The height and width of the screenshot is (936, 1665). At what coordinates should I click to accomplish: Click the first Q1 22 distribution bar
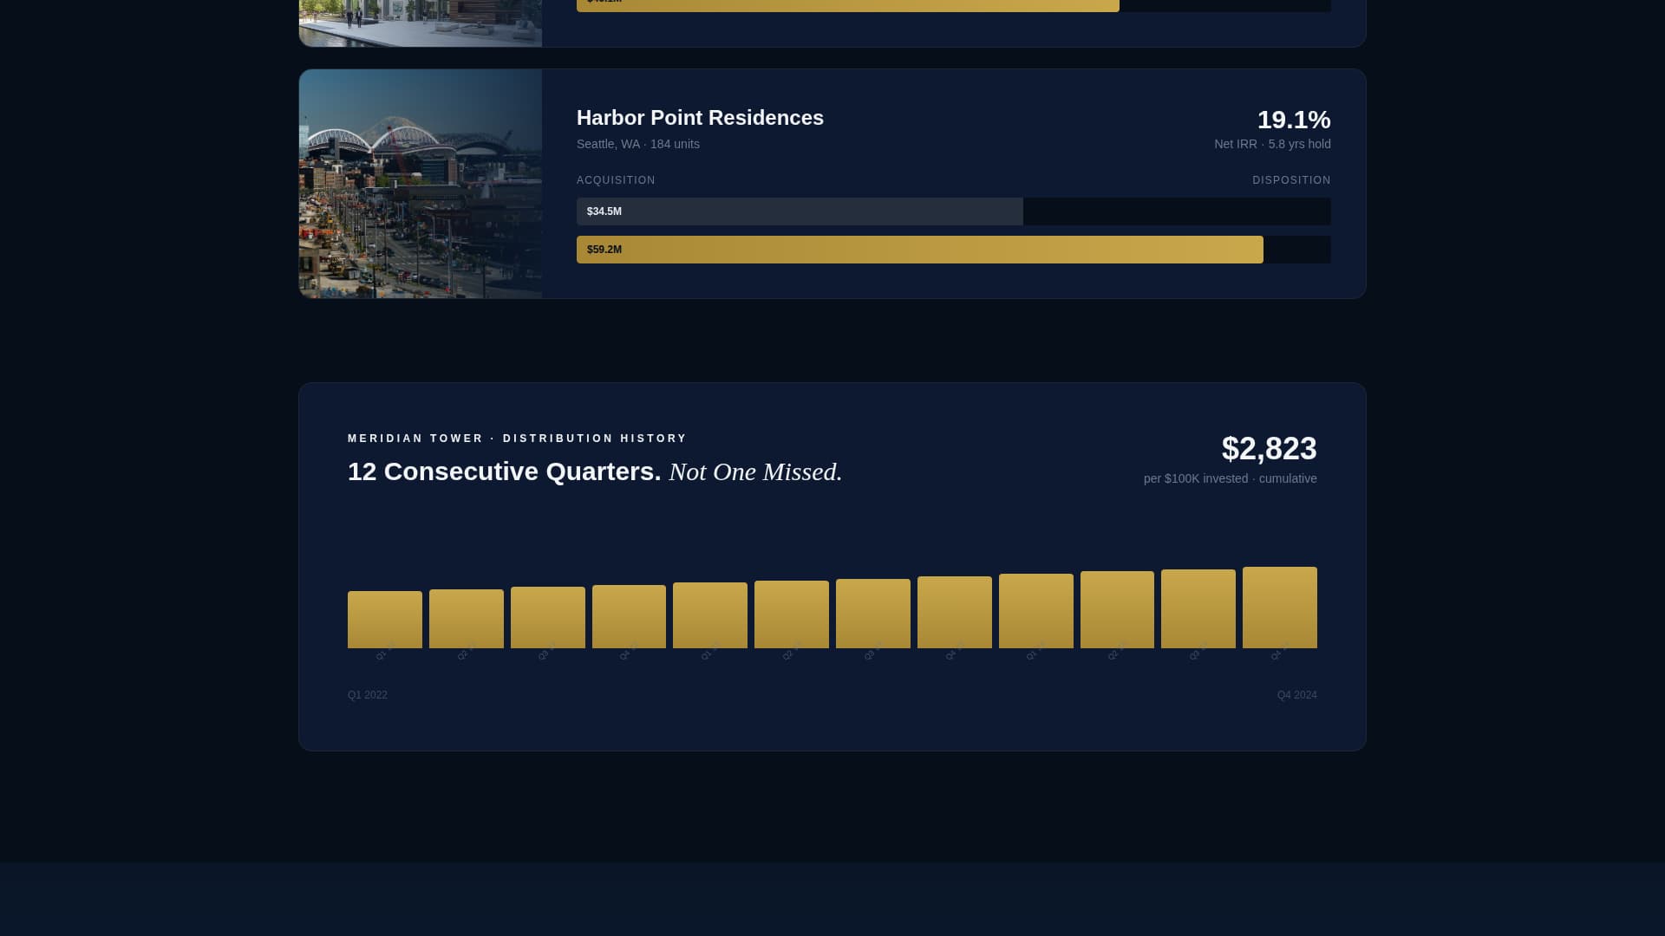(x=384, y=619)
